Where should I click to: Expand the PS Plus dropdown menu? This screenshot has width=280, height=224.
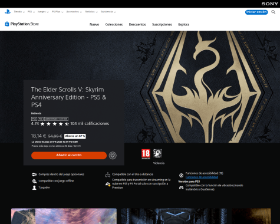click(x=57, y=12)
